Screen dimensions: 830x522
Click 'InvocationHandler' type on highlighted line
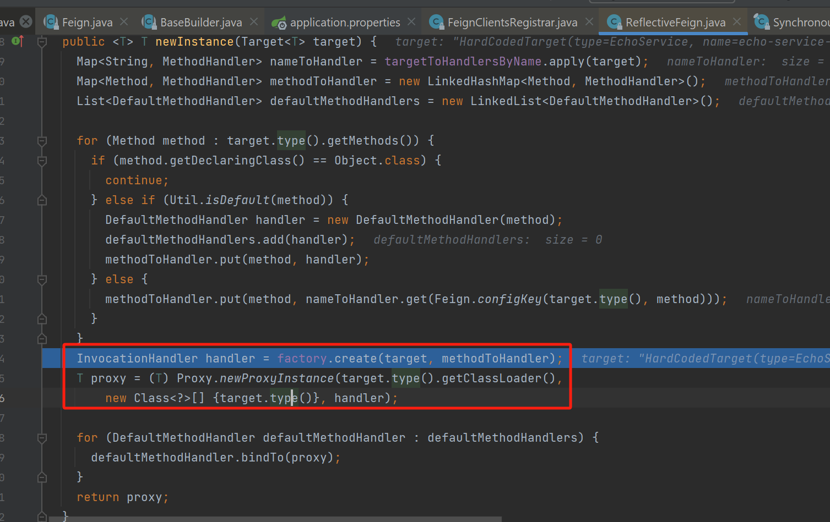click(137, 359)
